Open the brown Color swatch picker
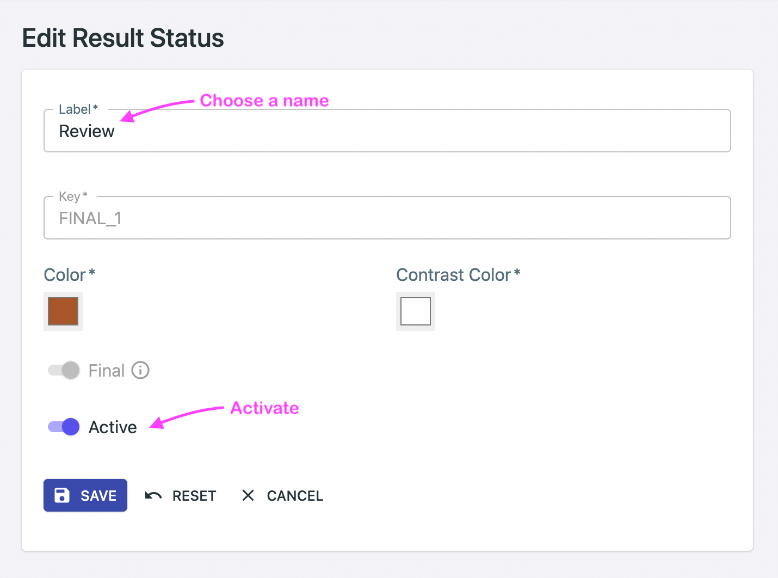Image resolution: width=778 pixels, height=578 pixels. pyautogui.click(x=63, y=311)
